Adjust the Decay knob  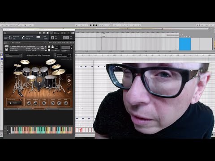(x=66, y=103)
